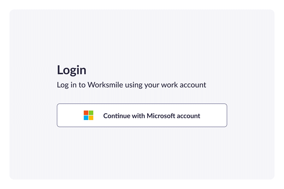284x189 pixels.
Task: Click empty button area right of 'account' label
Action: 213,115
